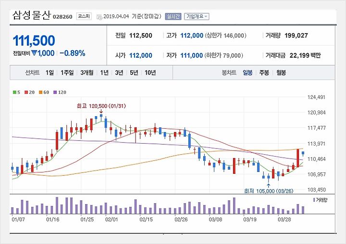Screen dimensions: 346x244
Task: Click the orange 60-day moving average swatch
Action: [40, 92]
